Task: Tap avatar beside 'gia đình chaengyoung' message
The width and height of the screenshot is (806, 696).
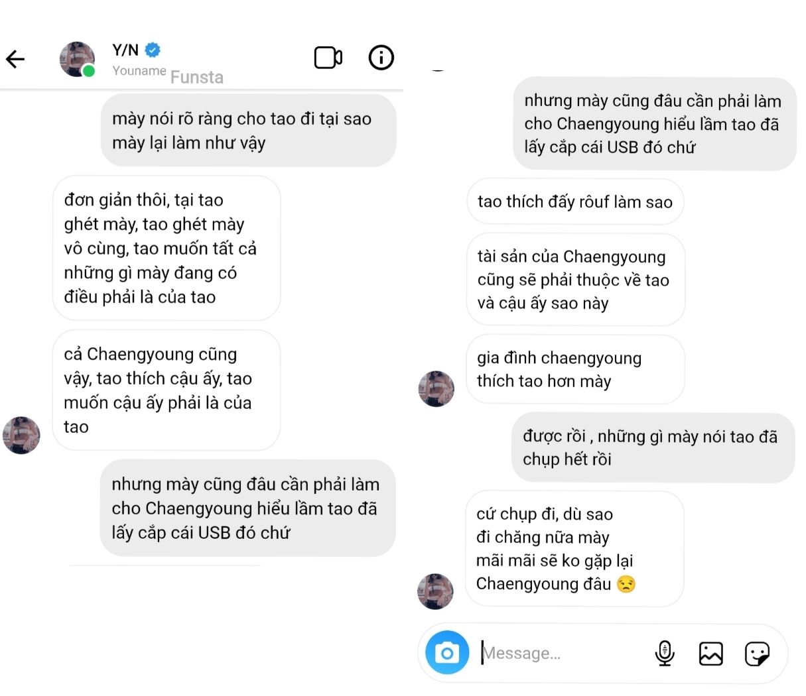Action: click(436, 388)
